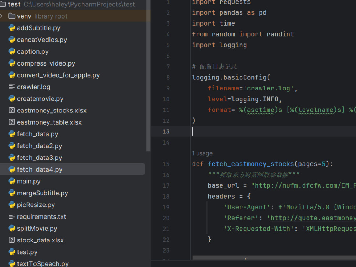Click the crawler.log text file icon
356x267 pixels.
click(x=12, y=87)
